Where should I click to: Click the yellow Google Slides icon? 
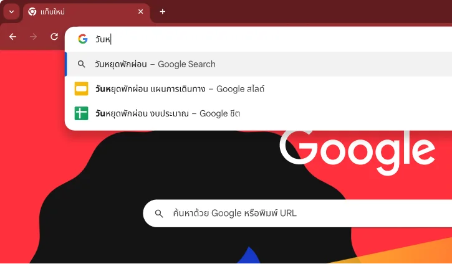click(x=81, y=88)
